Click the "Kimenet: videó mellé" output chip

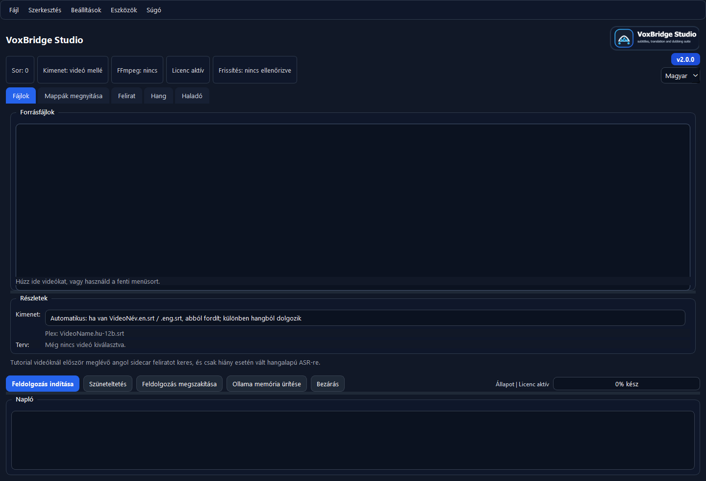point(73,69)
